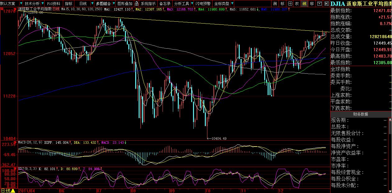392x193 pixels.
Task: Toggle the highlighted 线 line-drawing icon
Action: click(x=304, y=3)
